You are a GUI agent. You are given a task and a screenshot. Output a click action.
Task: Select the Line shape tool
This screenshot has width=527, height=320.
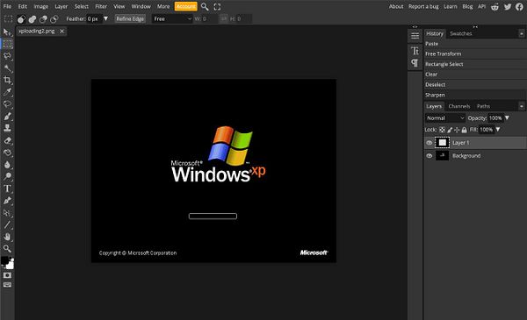point(7,224)
